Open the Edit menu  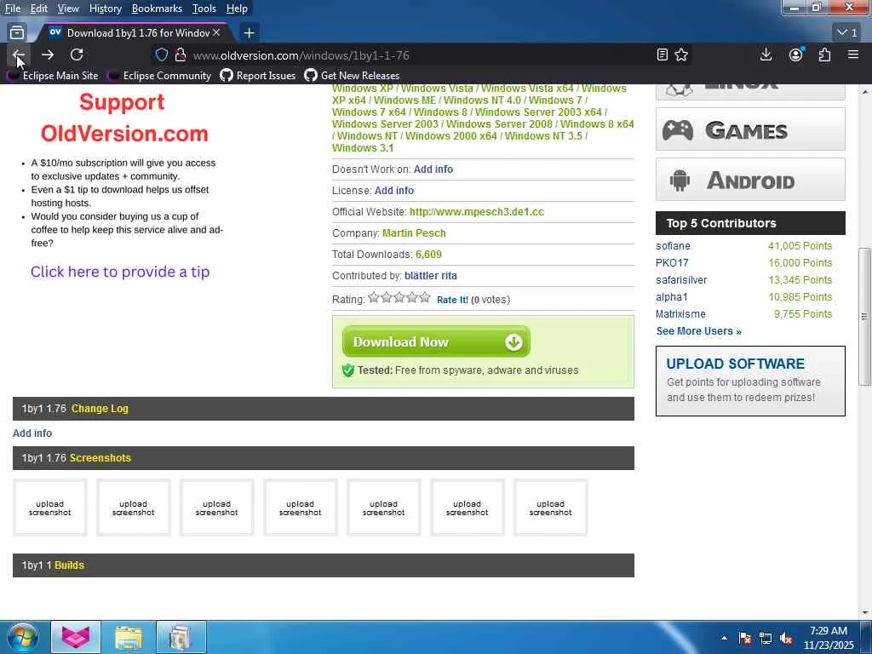point(38,9)
